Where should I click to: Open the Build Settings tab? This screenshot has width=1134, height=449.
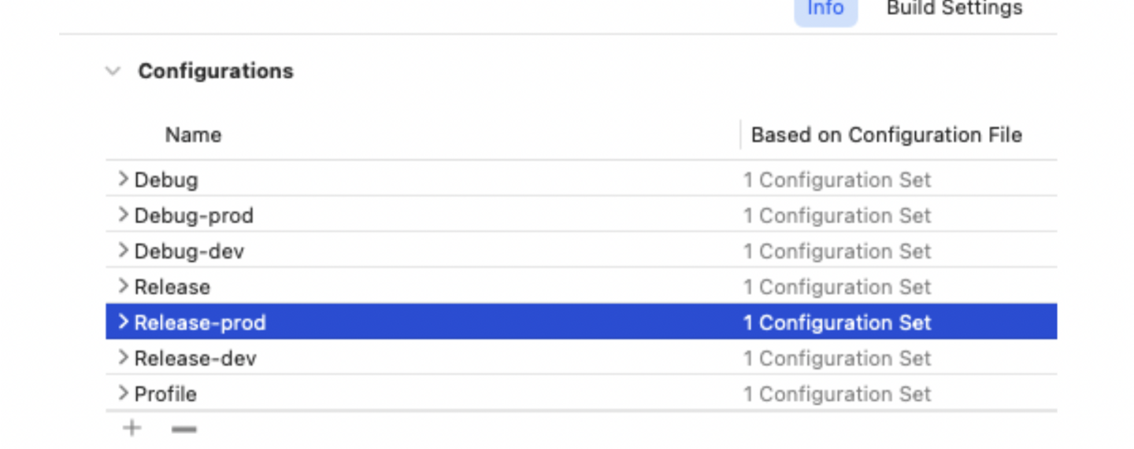pyautogui.click(x=954, y=9)
